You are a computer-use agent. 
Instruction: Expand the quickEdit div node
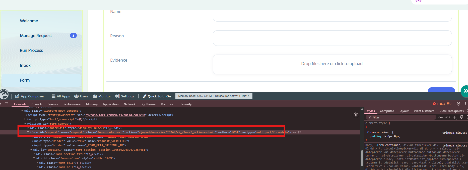(28, 128)
